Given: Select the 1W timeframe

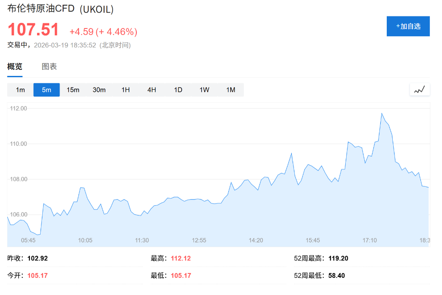Looking at the screenshot, I should click(204, 90).
